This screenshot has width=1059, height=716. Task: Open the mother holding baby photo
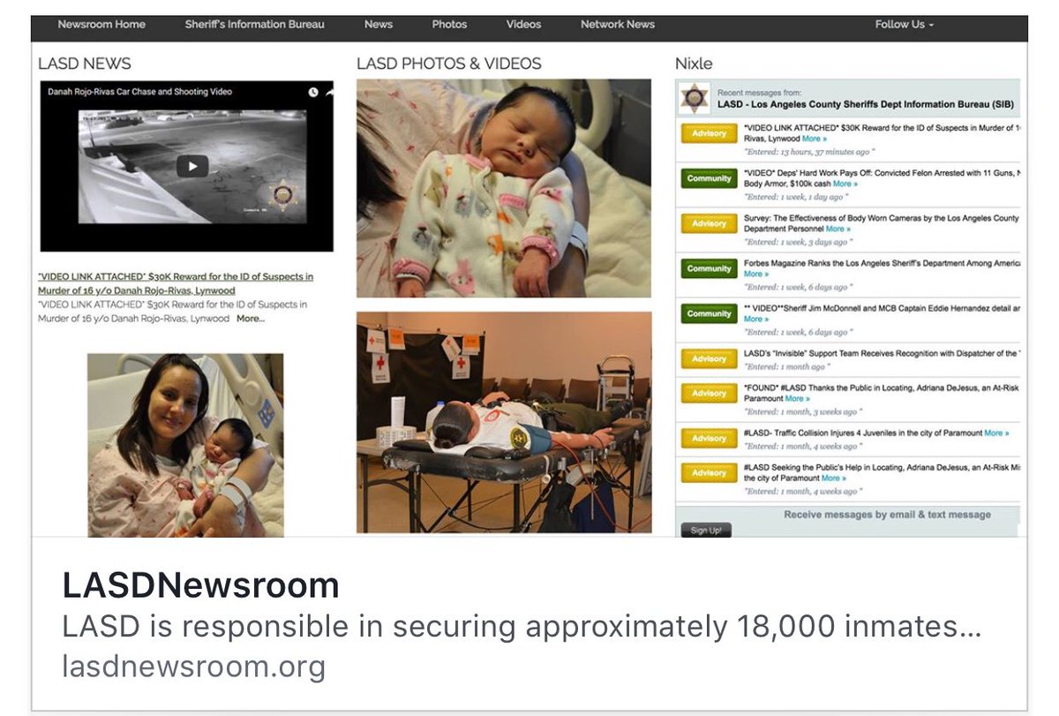[185, 445]
